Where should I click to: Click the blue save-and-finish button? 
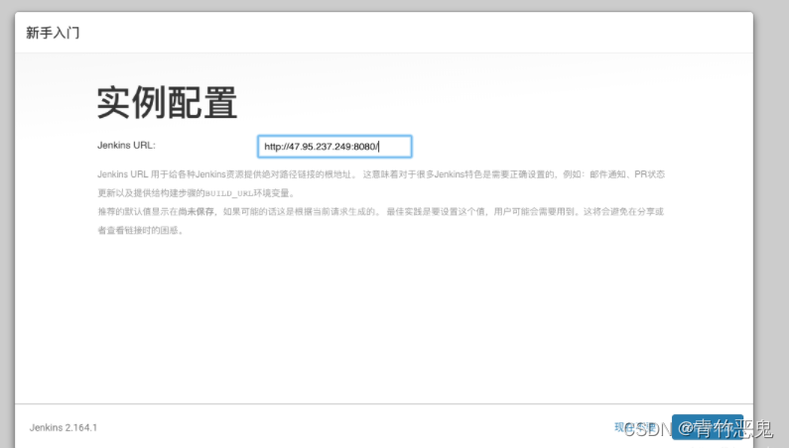(x=708, y=427)
